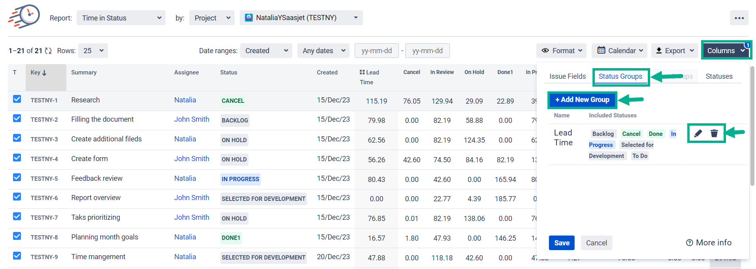
Task: Open the Report type dropdown
Action: tap(121, 18)
